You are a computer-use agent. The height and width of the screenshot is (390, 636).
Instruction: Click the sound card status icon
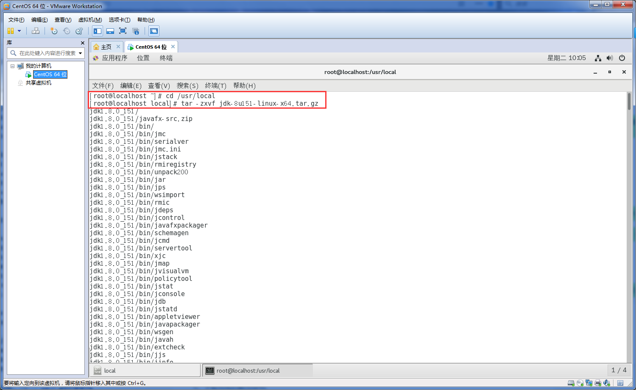pyautogui.click(x=607, y=383)
